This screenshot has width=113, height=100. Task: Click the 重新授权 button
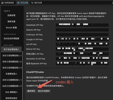pos(31,91)
